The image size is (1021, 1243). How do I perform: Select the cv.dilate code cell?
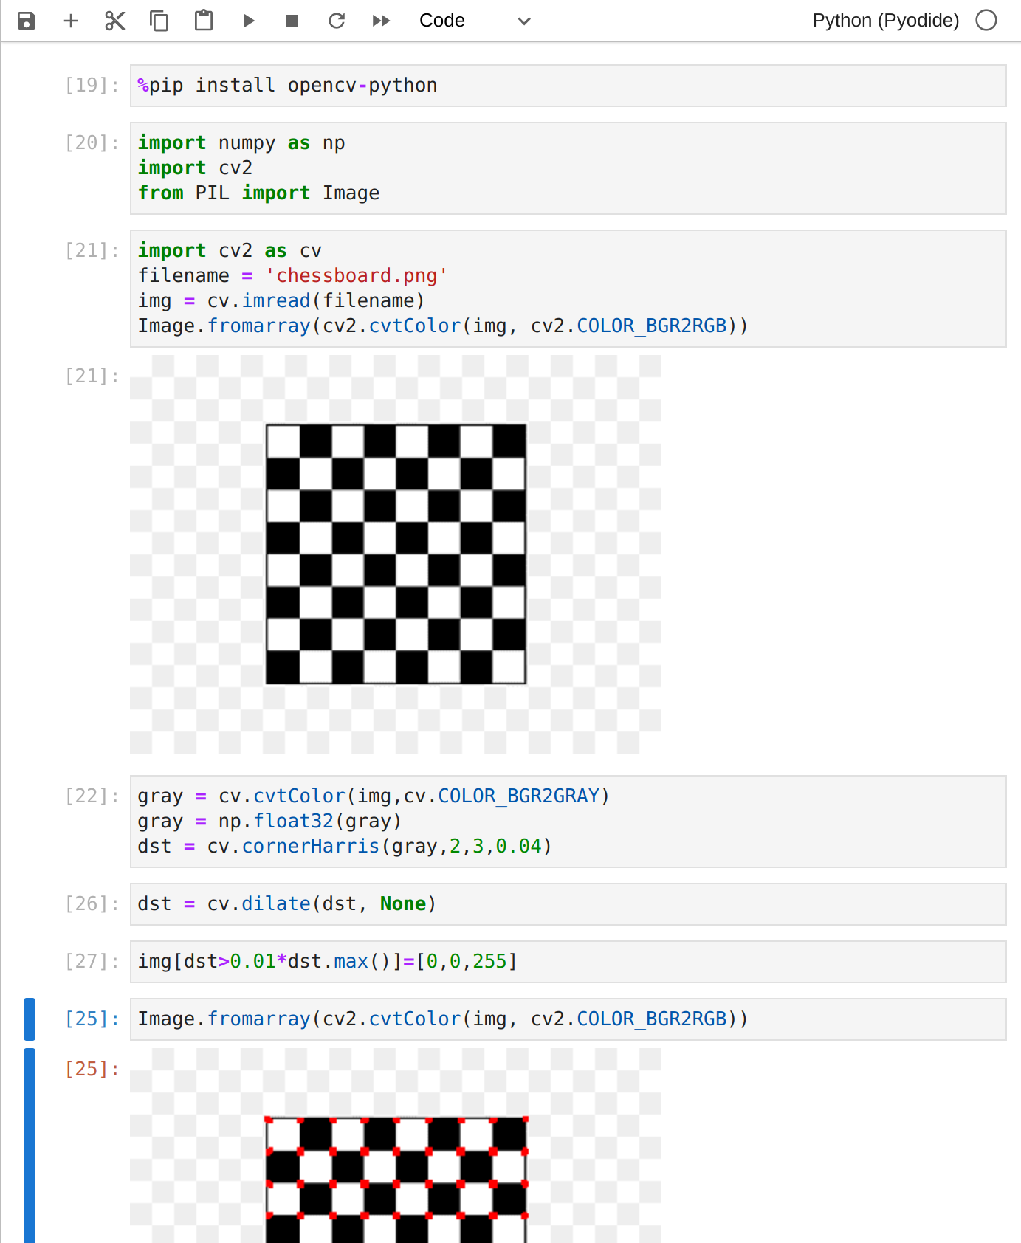567,904
